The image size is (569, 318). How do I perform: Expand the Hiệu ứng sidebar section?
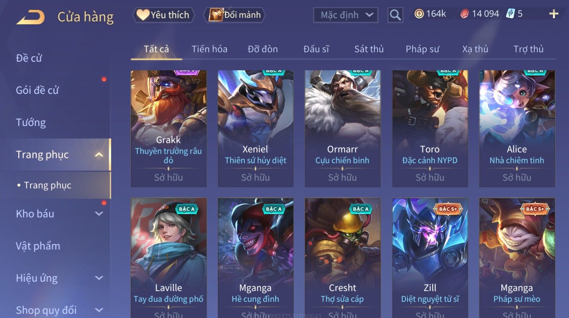coord(99,278)
